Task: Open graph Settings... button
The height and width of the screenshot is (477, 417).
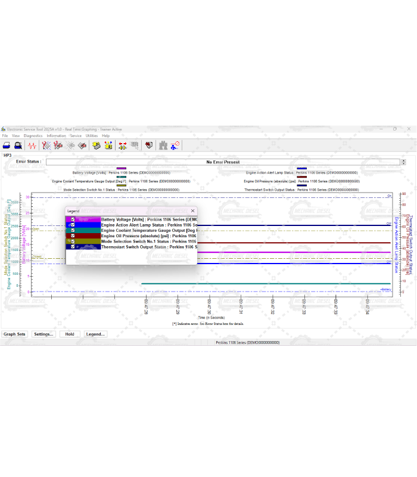Action: (43, 334)
